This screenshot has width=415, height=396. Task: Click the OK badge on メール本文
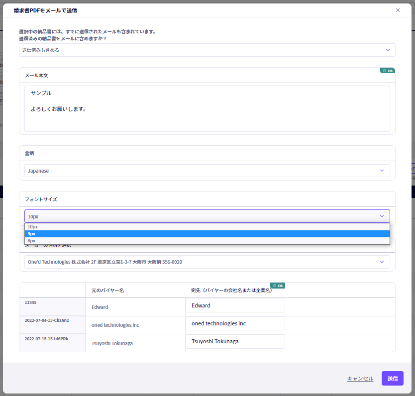[388, 71]
